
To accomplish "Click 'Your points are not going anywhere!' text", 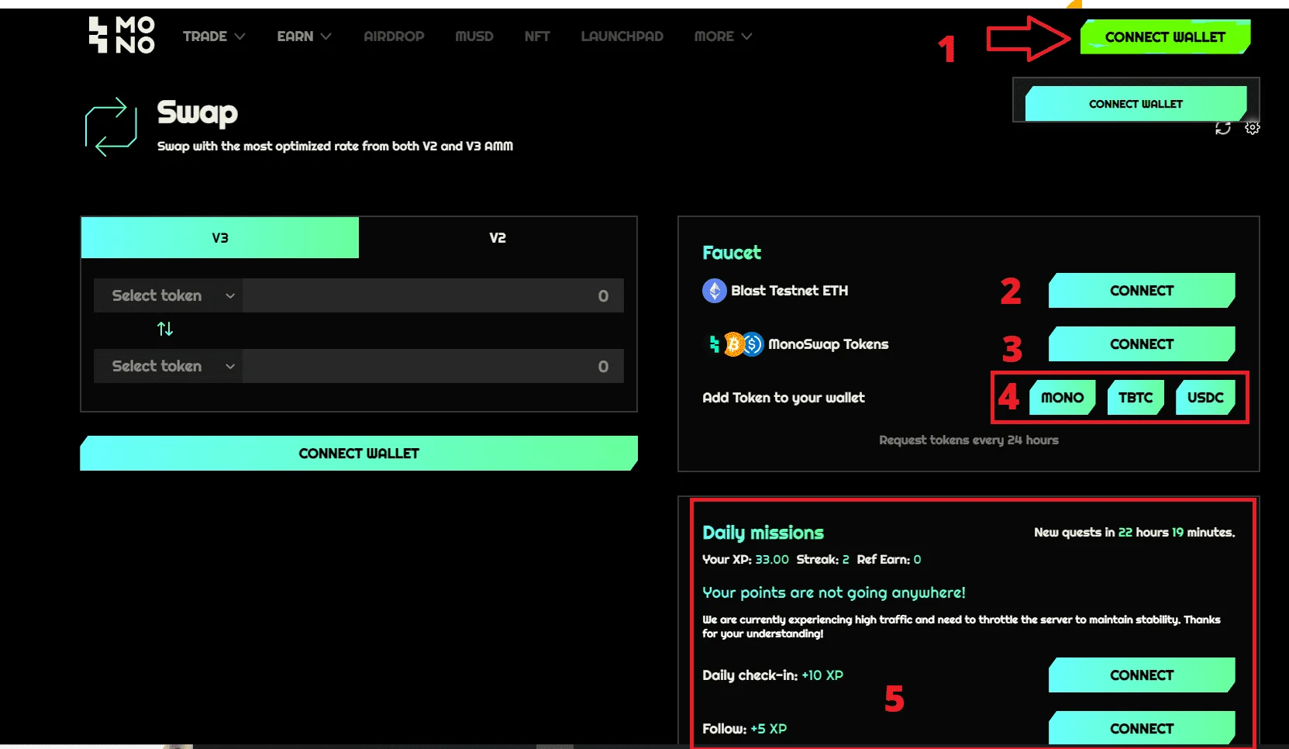I will point(834,593).
